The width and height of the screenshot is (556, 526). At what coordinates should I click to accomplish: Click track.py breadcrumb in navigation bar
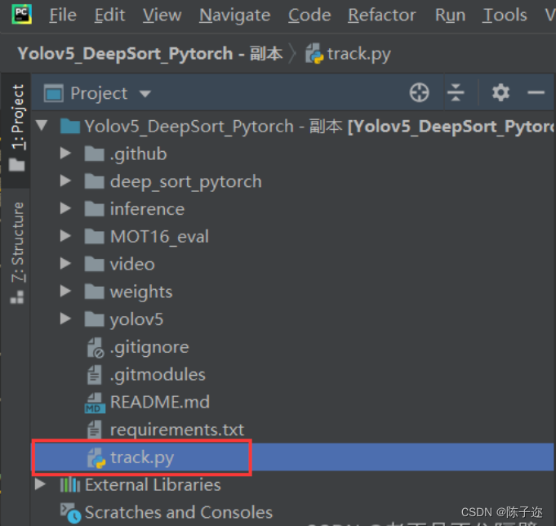point(348,54)
